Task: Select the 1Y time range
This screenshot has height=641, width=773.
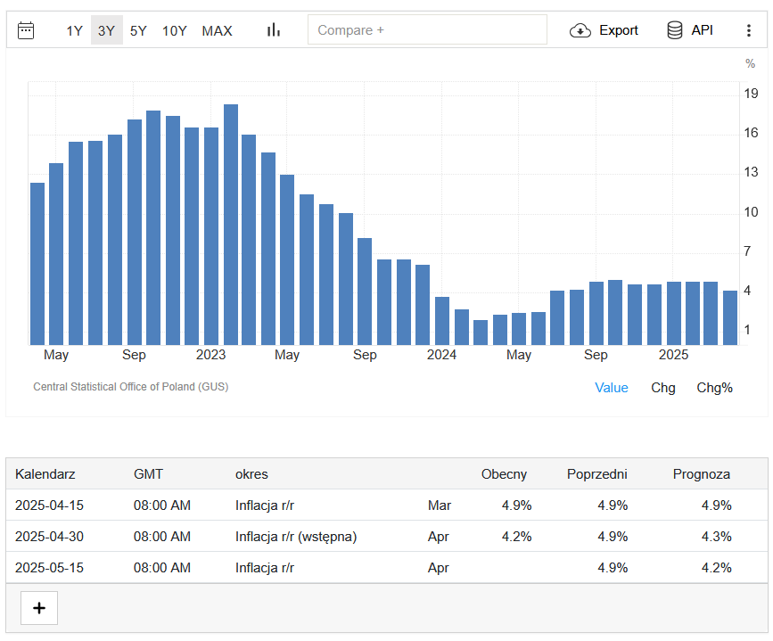Action: tap(74, 30)
